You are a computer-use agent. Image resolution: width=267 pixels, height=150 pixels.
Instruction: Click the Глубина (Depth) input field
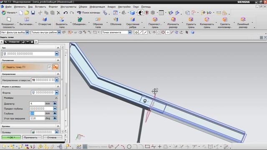(x=37, y=113)
